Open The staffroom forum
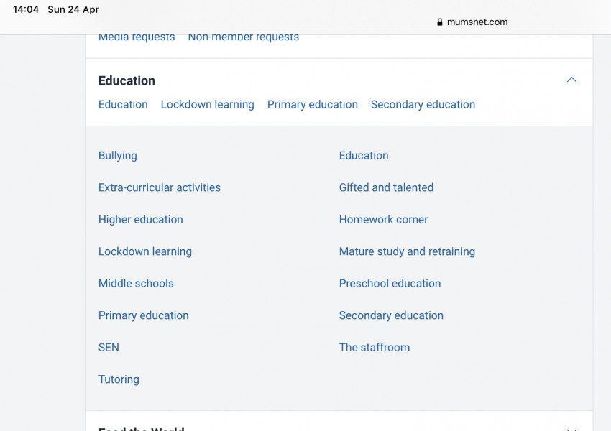Viewport: 611px width, 431px height. 375,347
